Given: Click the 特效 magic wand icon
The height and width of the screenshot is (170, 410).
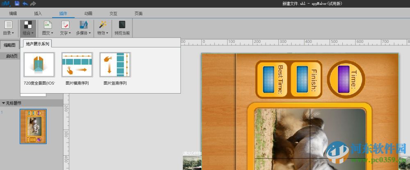Looking at the screenshot, I should pos(102,25).
